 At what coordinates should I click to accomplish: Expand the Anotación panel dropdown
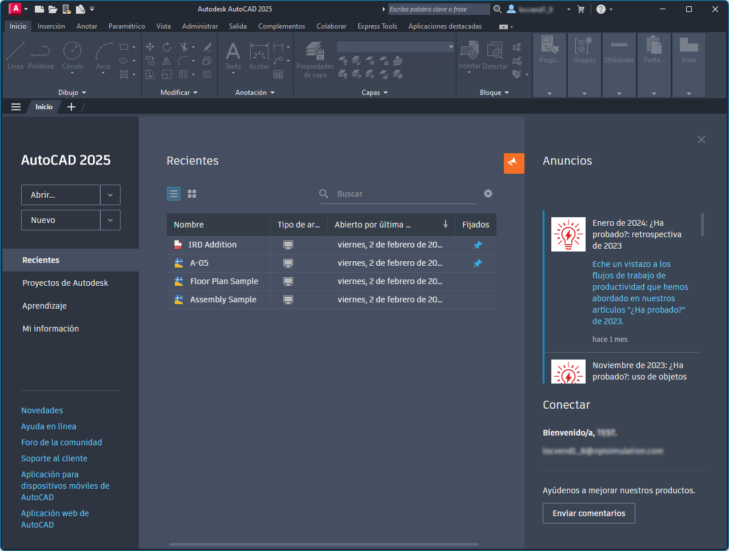pyautogui.click(x=255, y=93)
